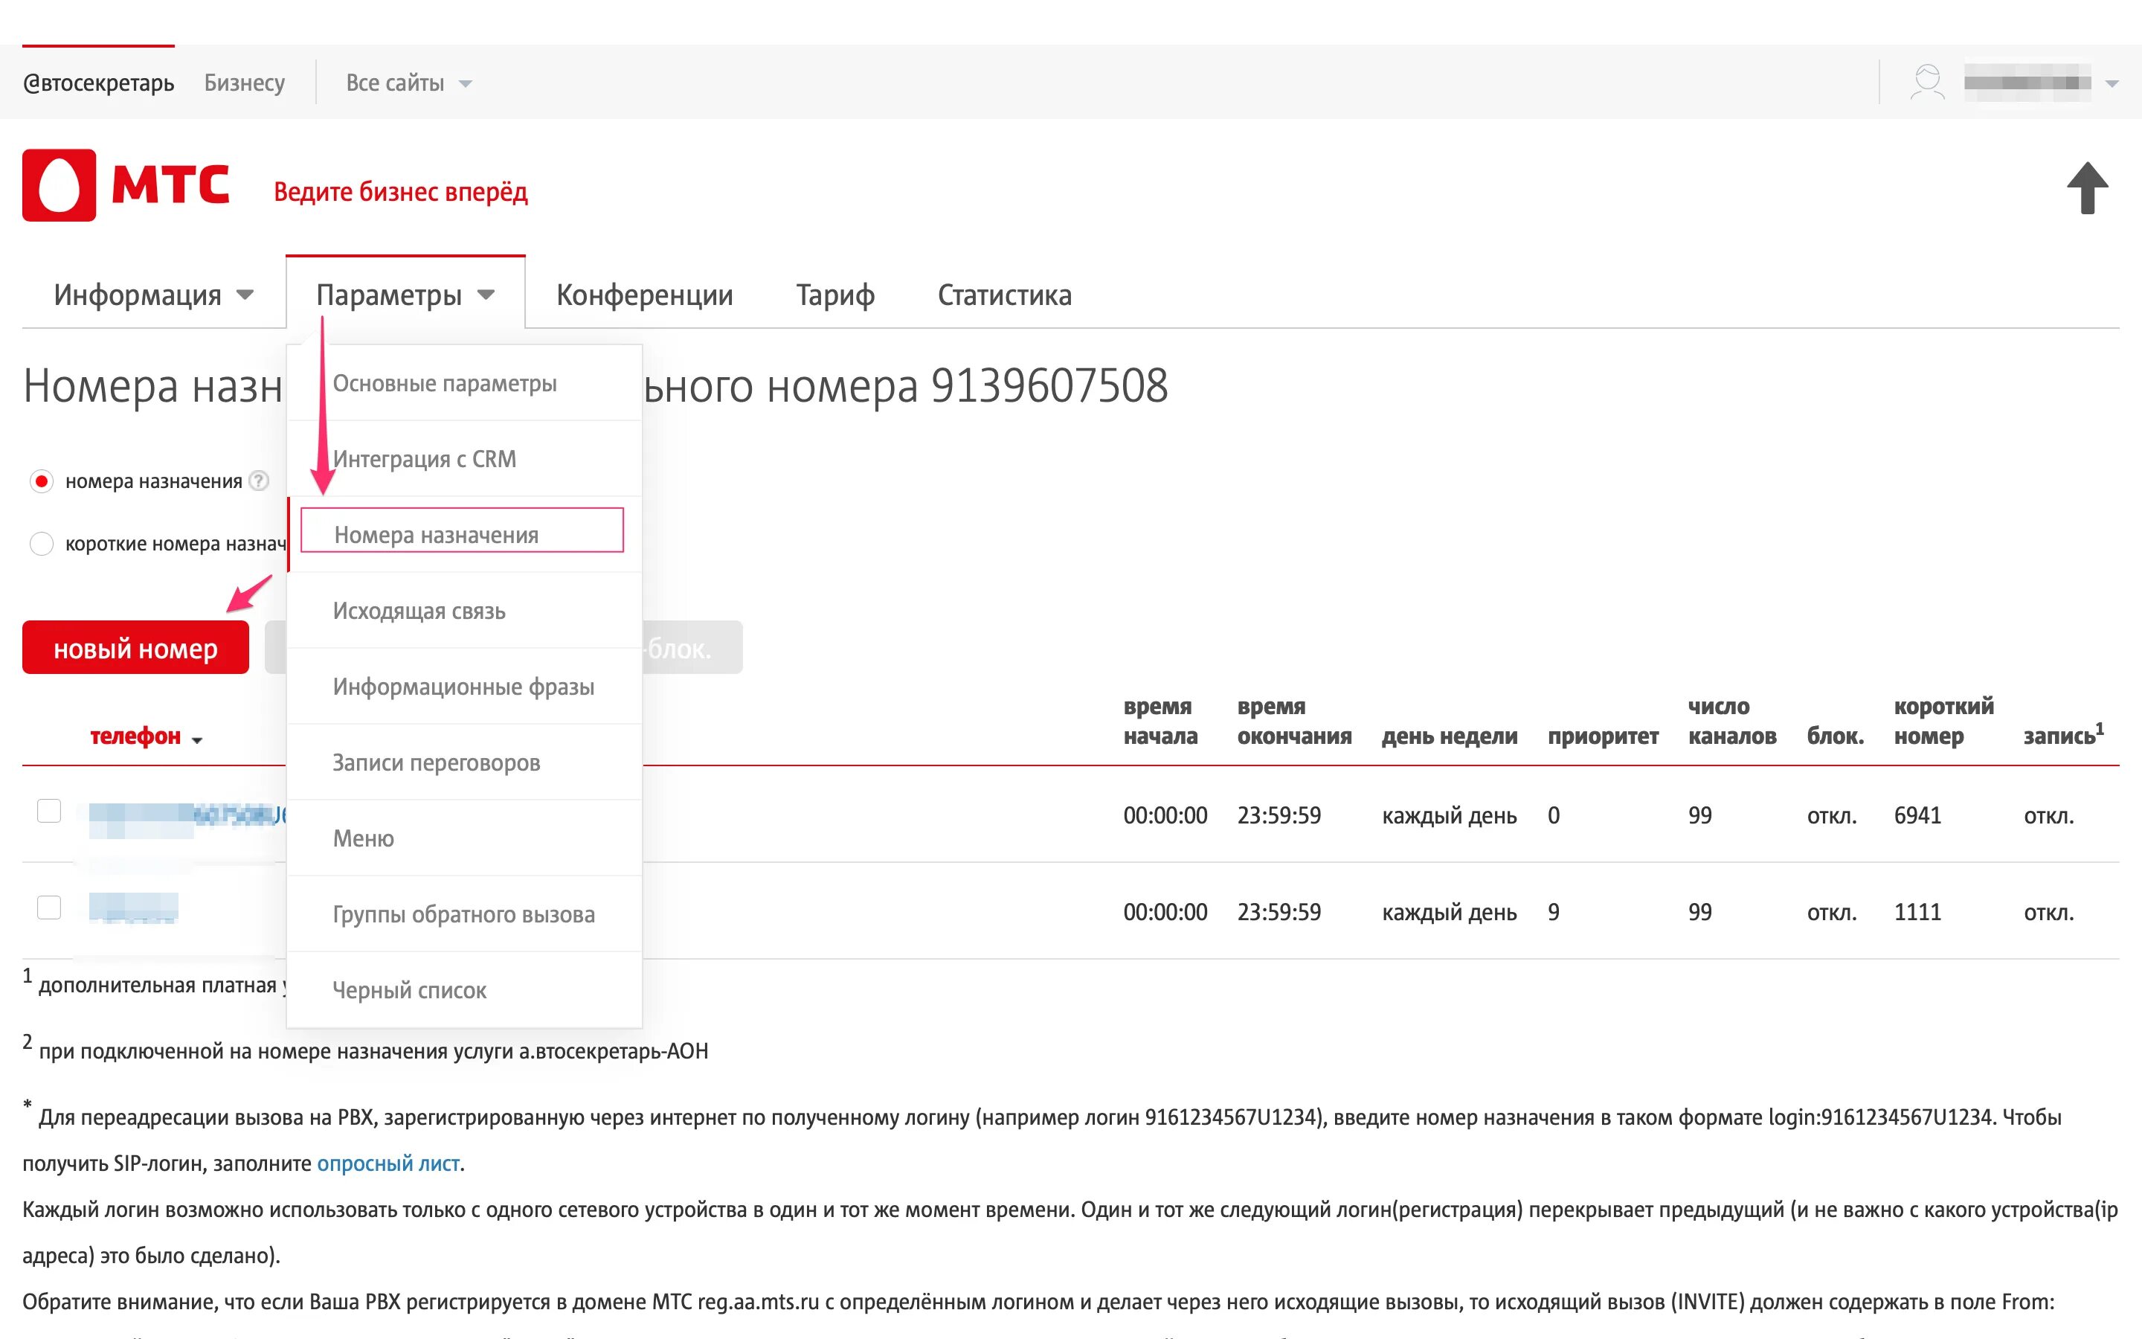Select Номера назначения in the dropdown
This screenshot has width=2142, height=1339.
click(x=465, y=535)
